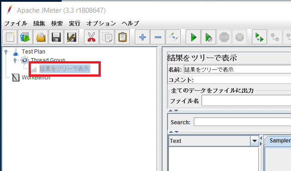Start test without pauses icon
The height and width of the screenshot is (171, 291).
point(208,37)
